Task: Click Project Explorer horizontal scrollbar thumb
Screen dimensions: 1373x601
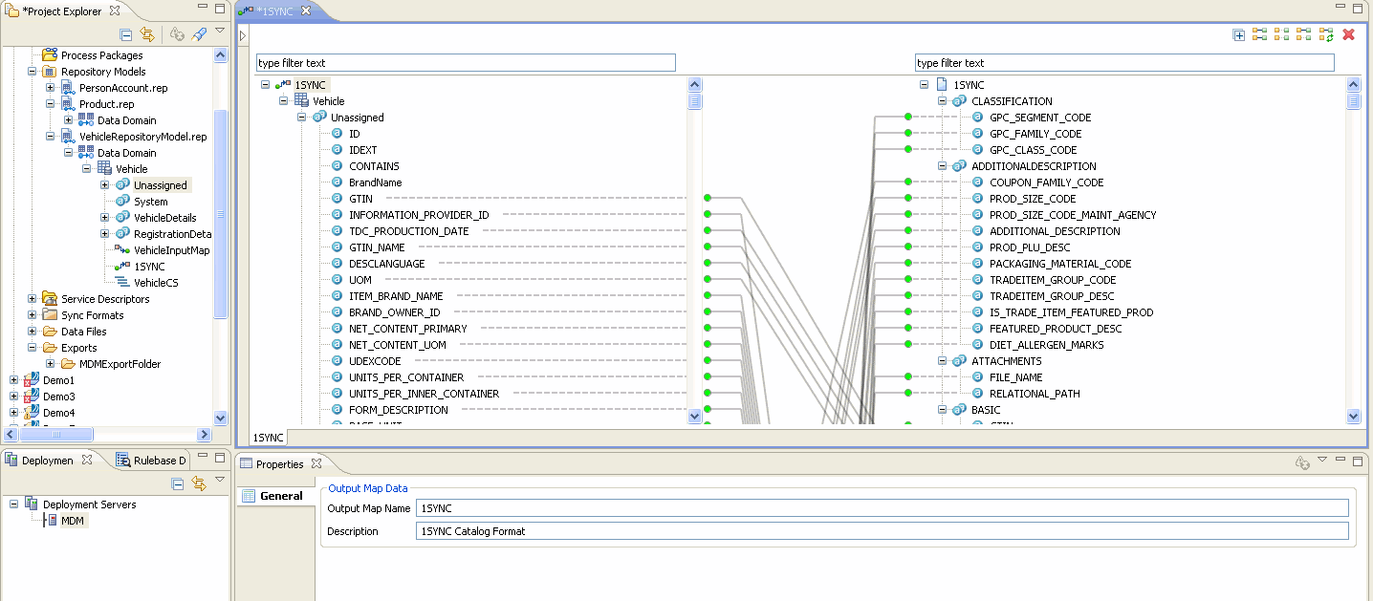Action: pyautogui.click(x=55, y=434)
